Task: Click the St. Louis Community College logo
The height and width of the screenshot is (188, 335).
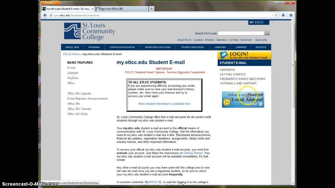Action: pos(90,32)
